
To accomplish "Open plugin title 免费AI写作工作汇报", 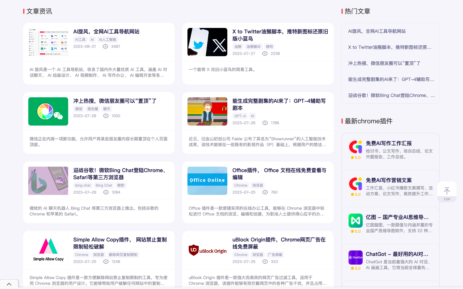I will [x=389, y=143].
